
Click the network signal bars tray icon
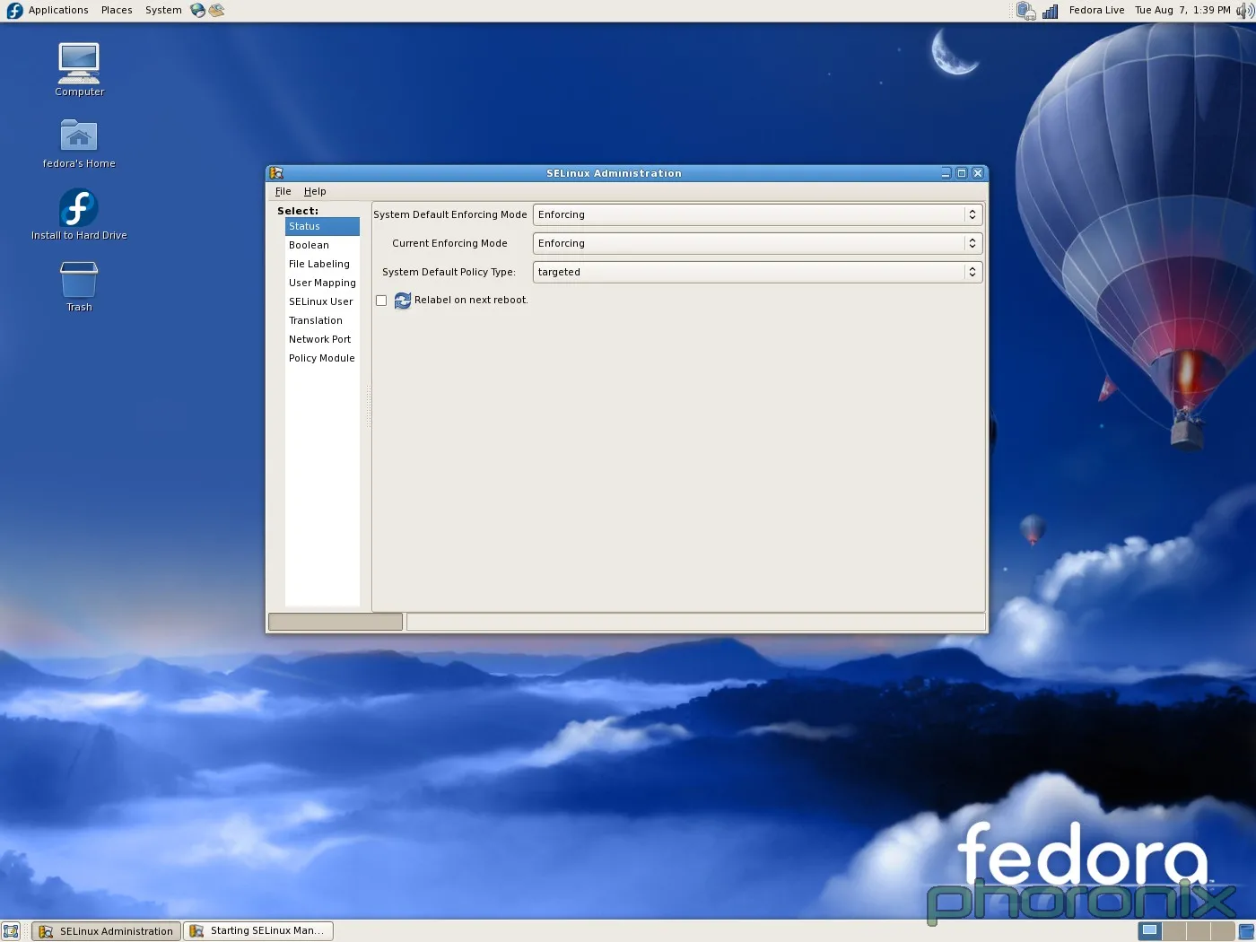coord(1050,11)
